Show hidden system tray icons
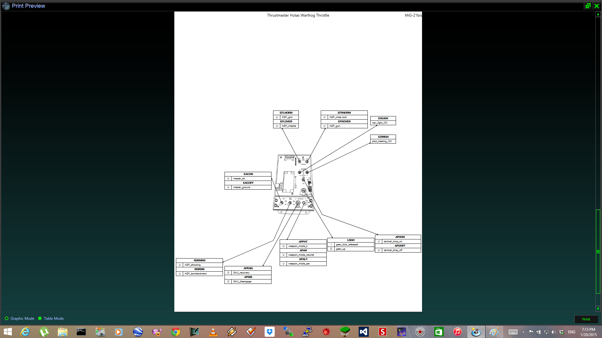 (x=523, y=332)
